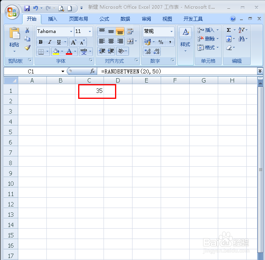Image resolution: width=265 pixels, height=260 pixels.
Task: Apply comma style
Action: [170, 42]
